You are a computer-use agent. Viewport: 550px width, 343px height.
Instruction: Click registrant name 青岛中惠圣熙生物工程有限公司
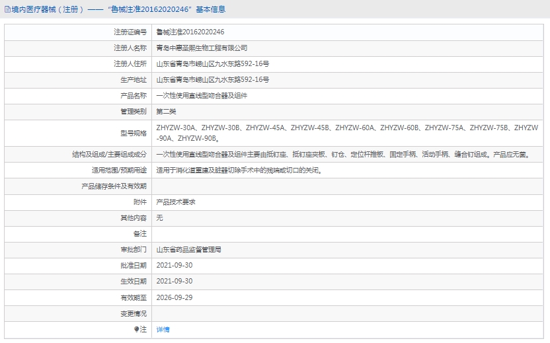(x=202, y=48)
